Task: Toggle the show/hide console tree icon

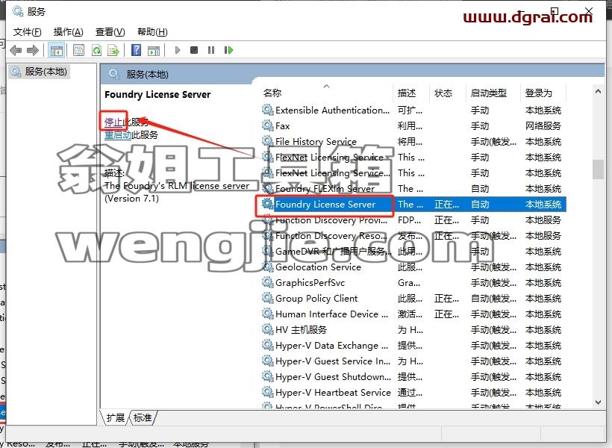Action: click(x=57, y=50)
